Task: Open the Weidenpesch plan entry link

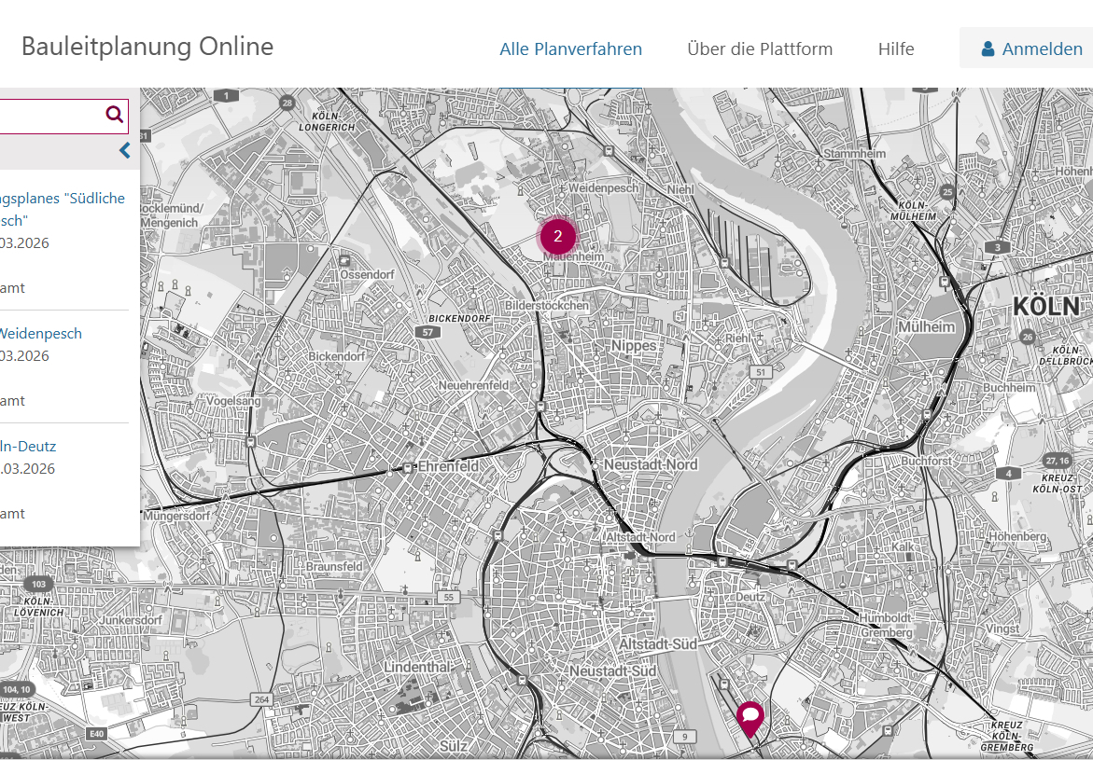Action: [41, 334]
